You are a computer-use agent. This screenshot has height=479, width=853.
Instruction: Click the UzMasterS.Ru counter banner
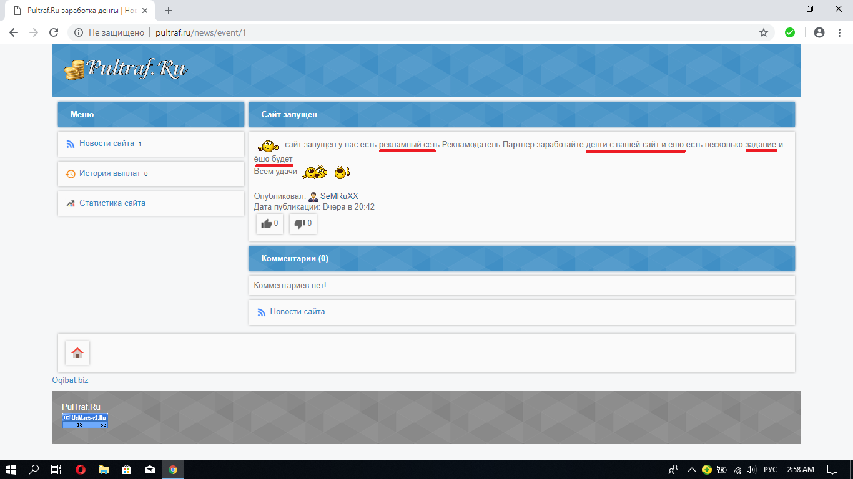[85, 420]
